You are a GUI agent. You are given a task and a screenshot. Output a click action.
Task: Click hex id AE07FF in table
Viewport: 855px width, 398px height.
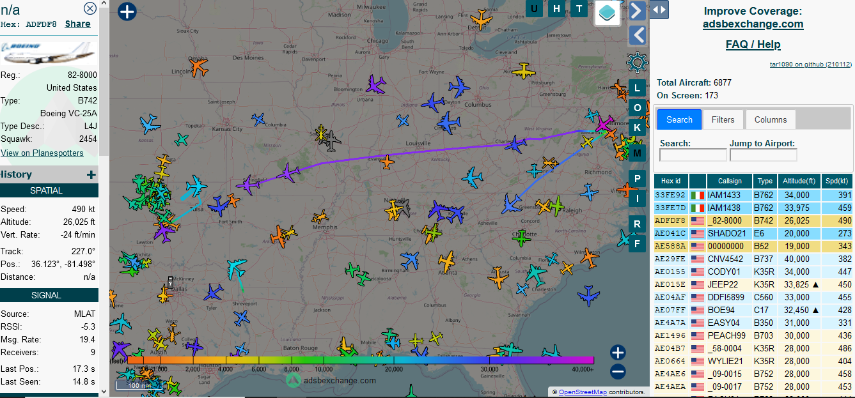coord(670,310)
